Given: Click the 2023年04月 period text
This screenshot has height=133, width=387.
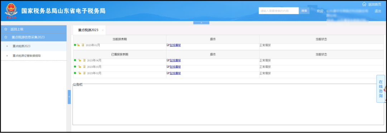Looking at the screenshot, I should coord(94,60).
